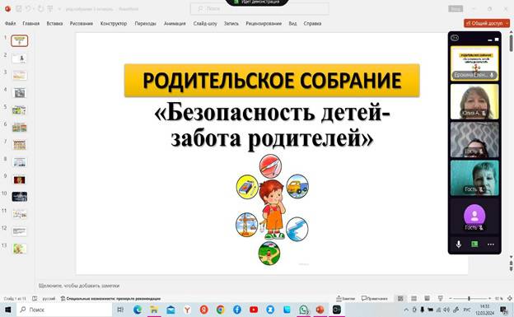514x317 pixels.
Task: Select slide 12 thumbnail
Action: click(19, 231)
